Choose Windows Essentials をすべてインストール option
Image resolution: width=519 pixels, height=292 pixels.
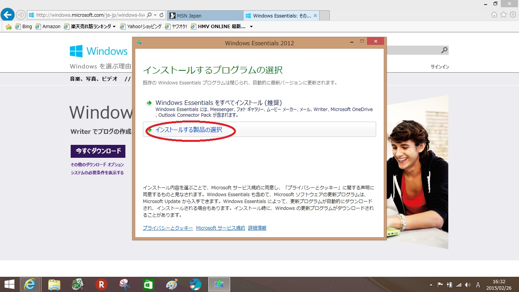(259, 108)
